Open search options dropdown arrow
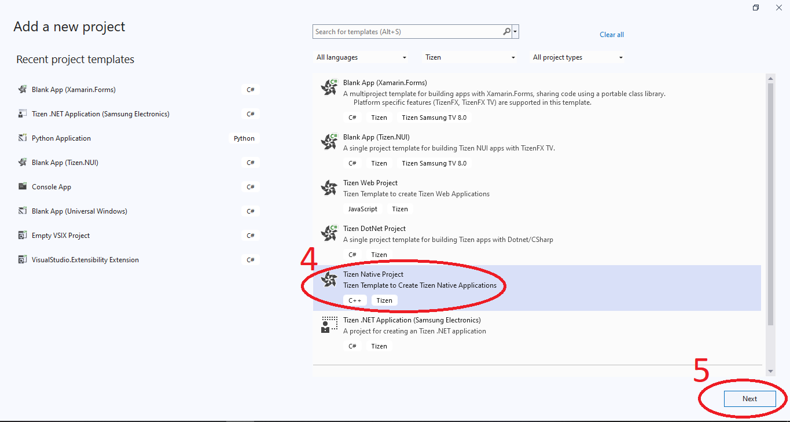The width and height of the screenshot is (790, 422). [x=515, y=32]
